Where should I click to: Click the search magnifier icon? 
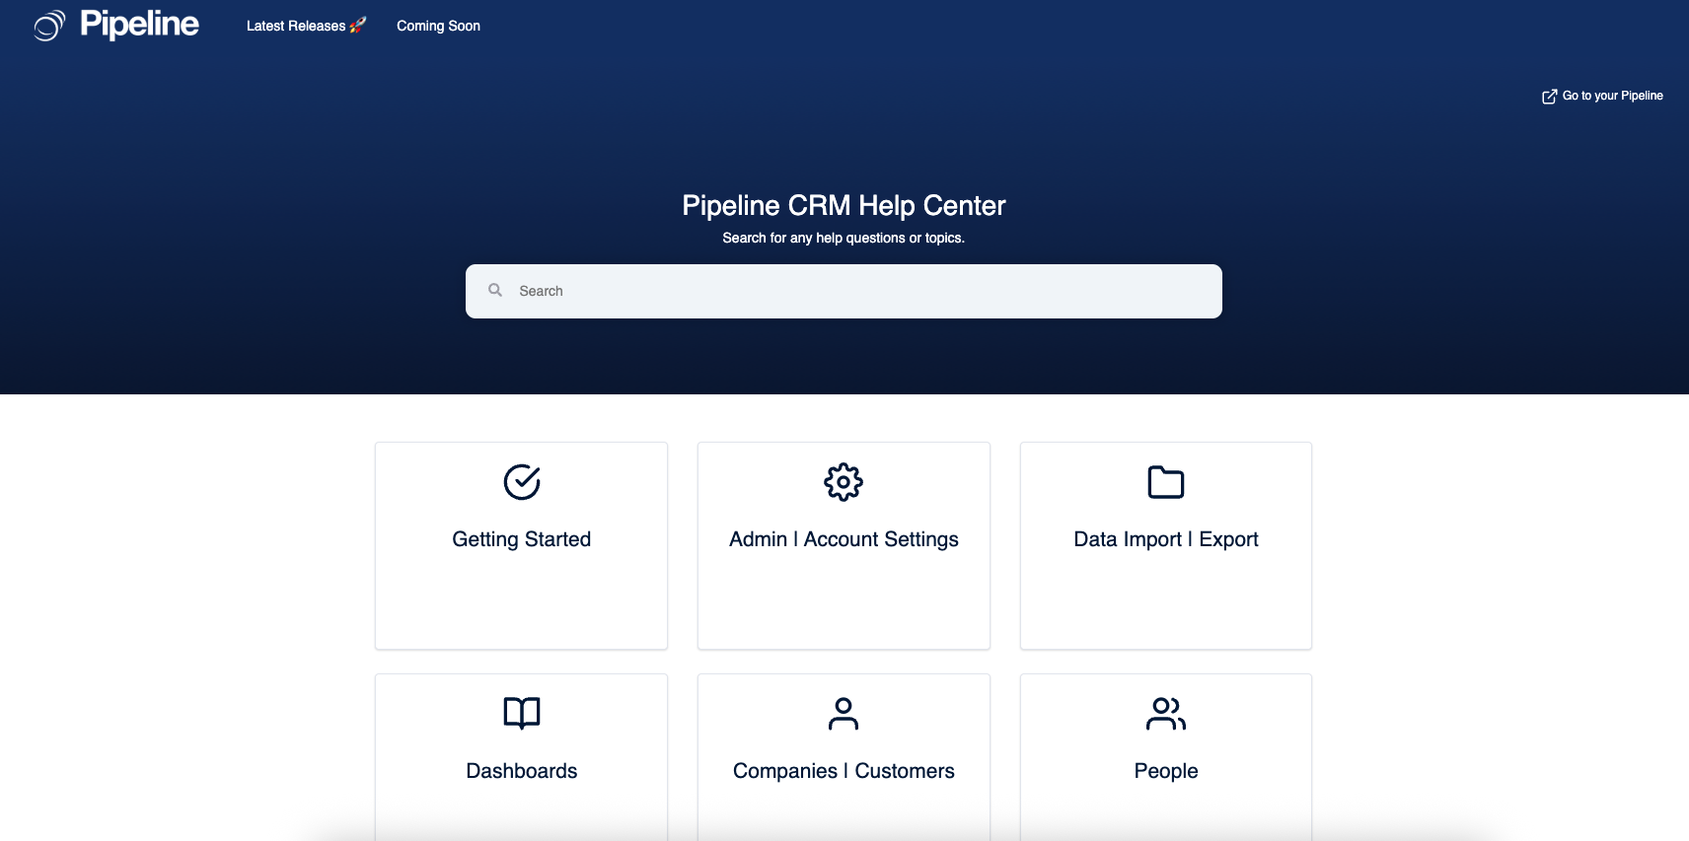[x=495, y=290]
